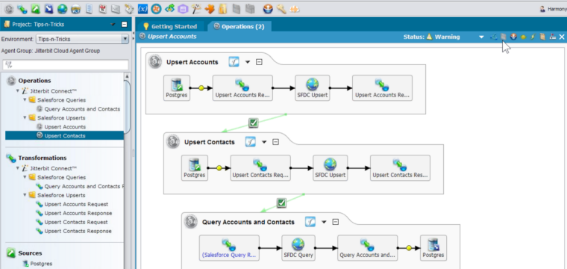Click the Postgres target in Query Accounts and Contacts
The width and height of the screenshot is (567, 269).
(433, 248)
